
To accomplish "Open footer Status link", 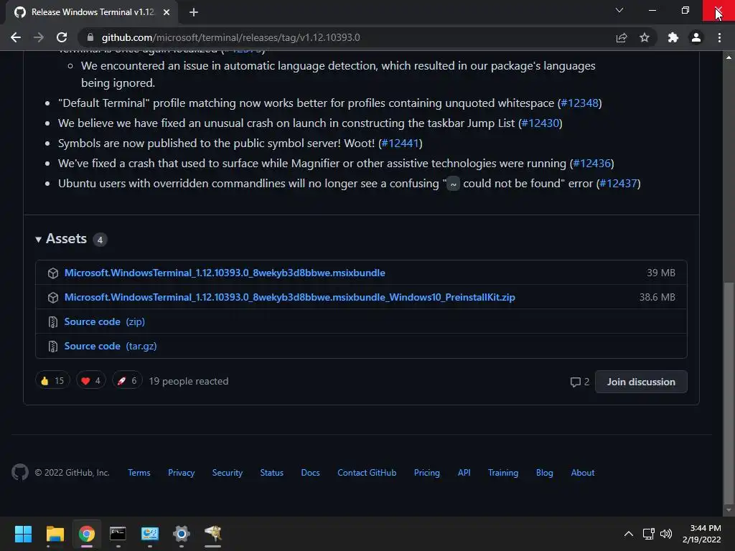I will point(272,473).
